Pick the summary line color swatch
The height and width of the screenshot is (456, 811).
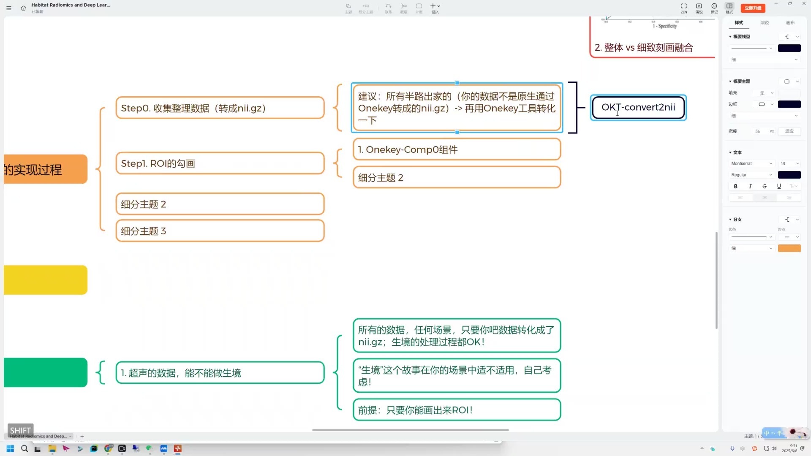pyautogui.click(x=789, y=48)
